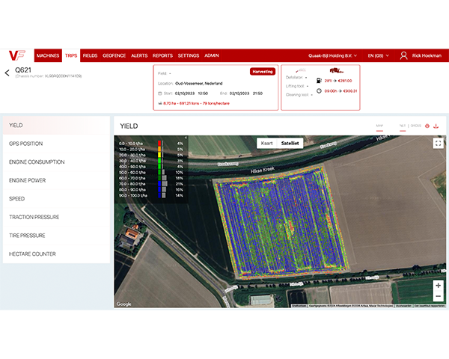Select TRACTION PRESSURE in the sidebar

[x=56, y=217]
